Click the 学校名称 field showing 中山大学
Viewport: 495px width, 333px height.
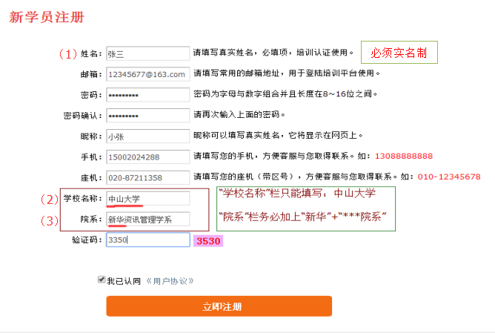click(x=147, y=199)
